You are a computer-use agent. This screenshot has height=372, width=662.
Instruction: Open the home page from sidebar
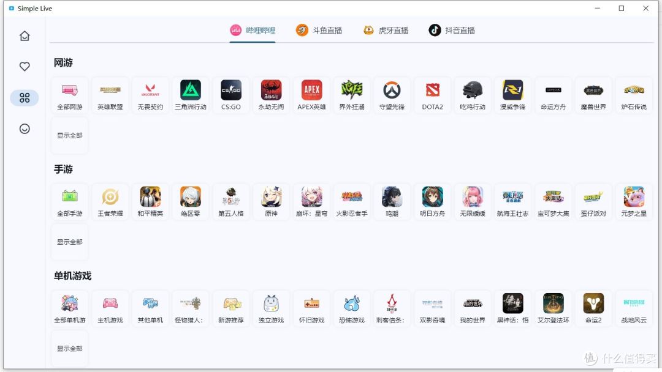[x=25, y=36]
